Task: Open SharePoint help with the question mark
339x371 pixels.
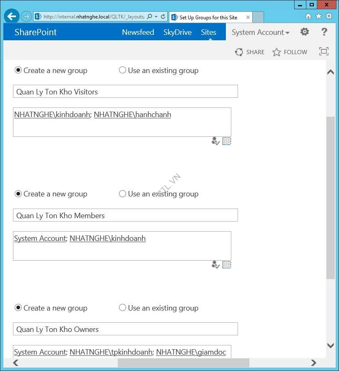Action: coord(324,32)
